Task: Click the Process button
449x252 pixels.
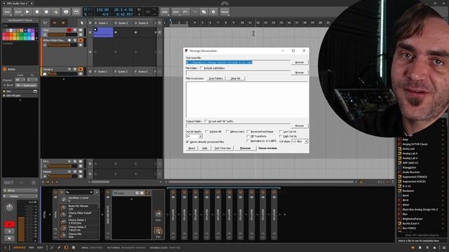Action: [246, 148]
